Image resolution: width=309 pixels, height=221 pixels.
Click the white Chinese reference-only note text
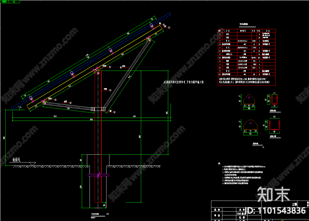[x=183, y=82]
